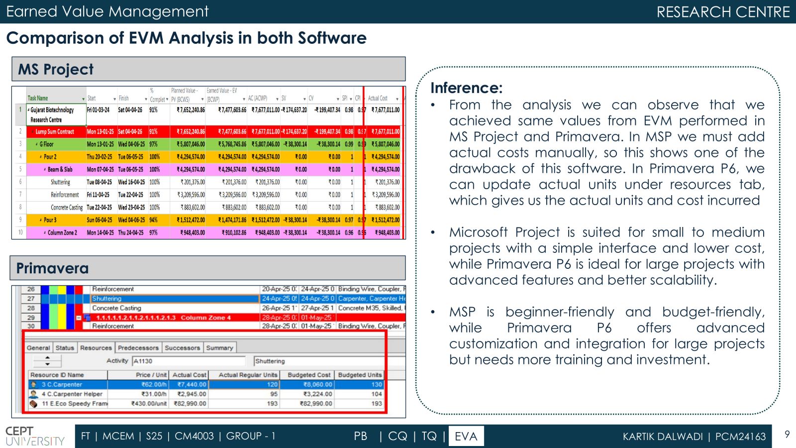Image resolution: width=796 pixels, height=448 pixels.
Task: Click the Activity ID field showing A1130
Action: [189, 361]
